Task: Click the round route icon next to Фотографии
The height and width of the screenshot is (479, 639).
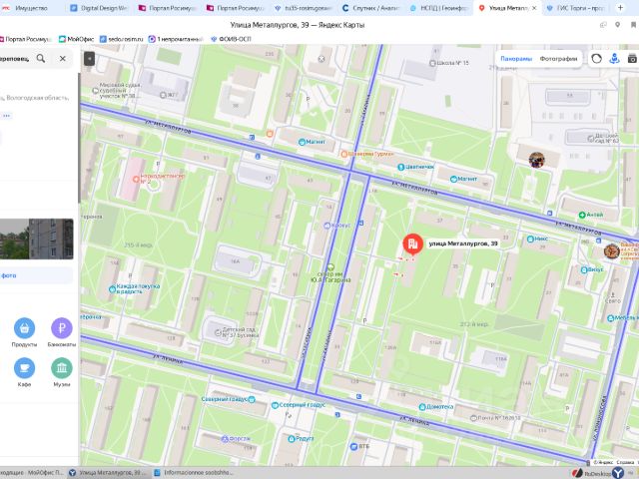Action: tap(596, 59)
